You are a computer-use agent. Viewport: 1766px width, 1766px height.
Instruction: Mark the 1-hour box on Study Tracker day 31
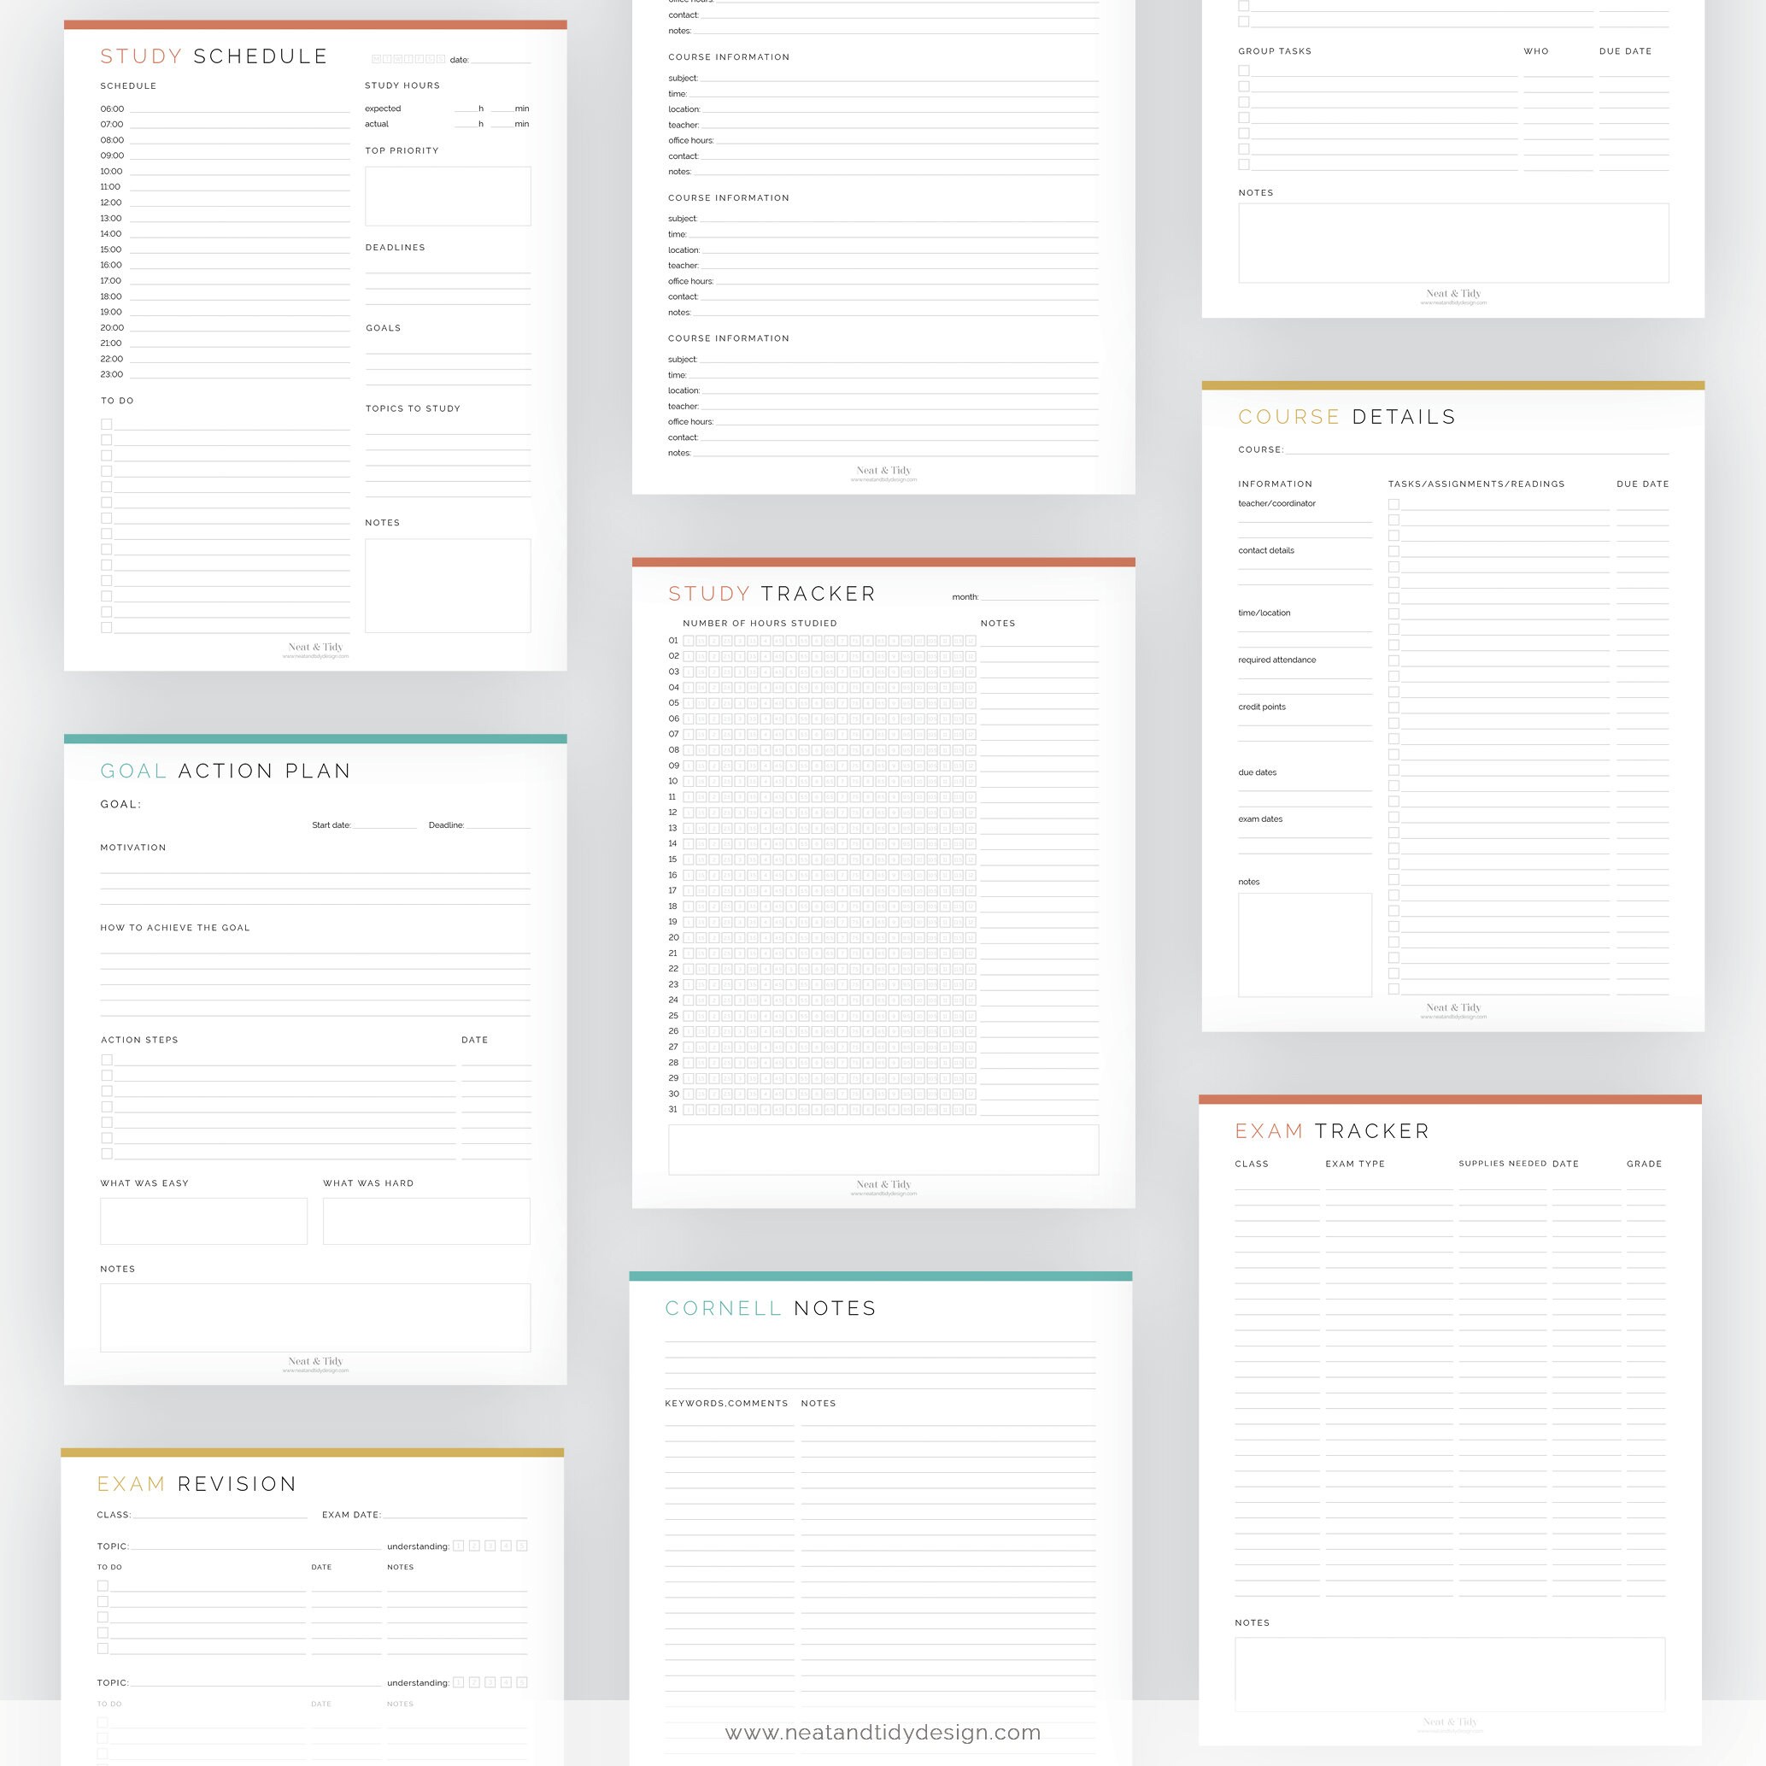[689, 1110]
